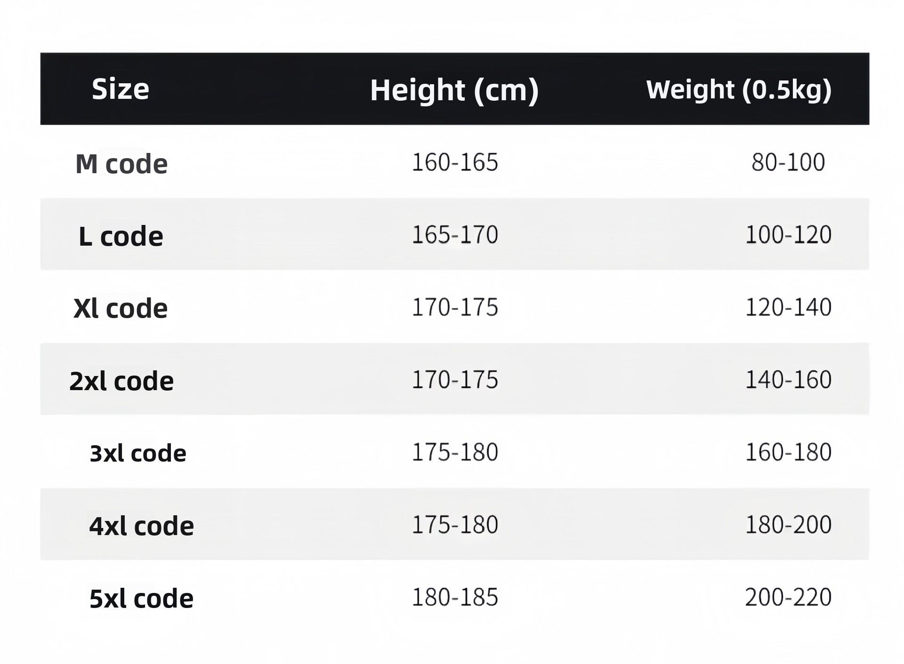Viewport: 904px width, 664px height.
Task: Select the 4xl code size label
Action: 141,526
